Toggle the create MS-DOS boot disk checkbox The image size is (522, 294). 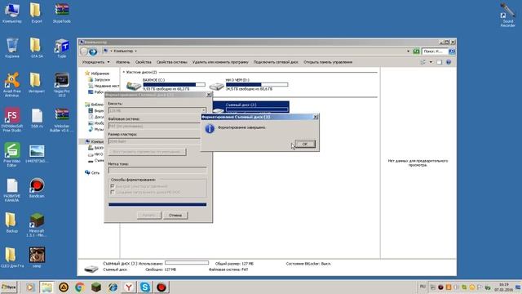pyautogui.click(x=113, y=192)
